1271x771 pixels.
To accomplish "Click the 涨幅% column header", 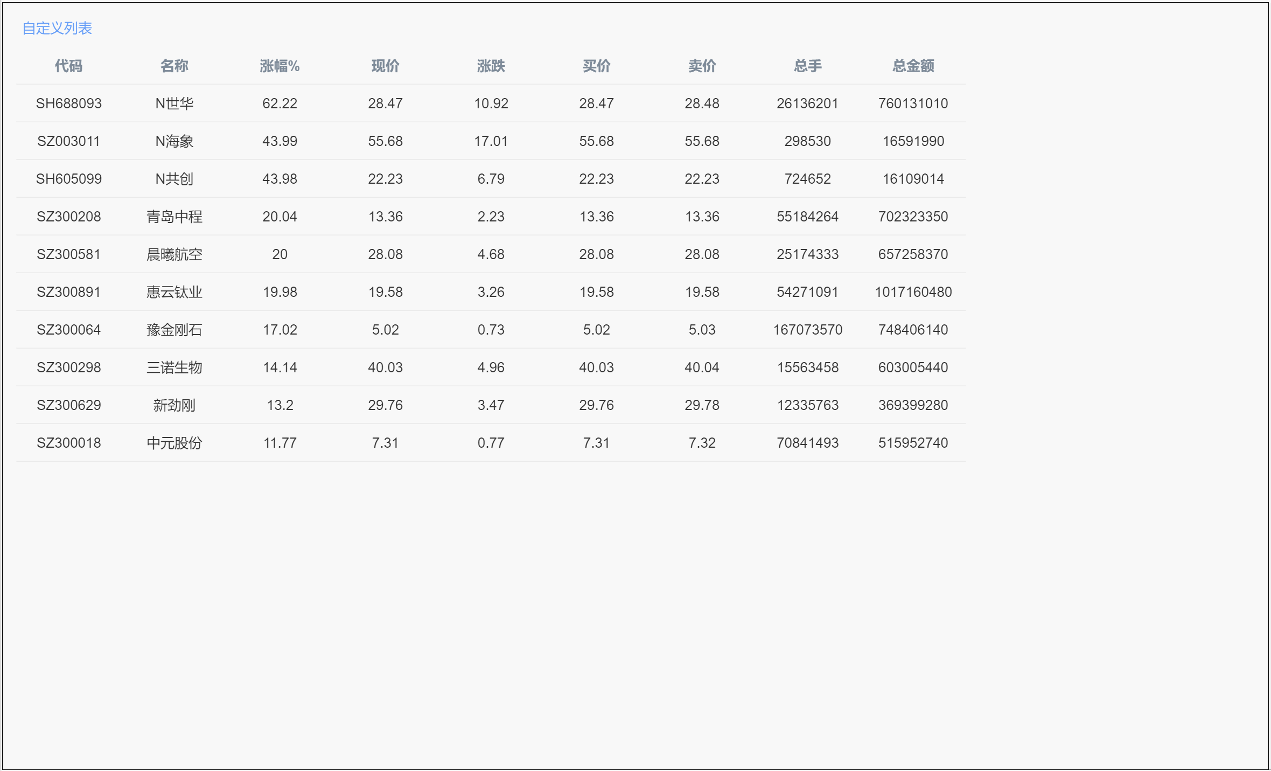I will (x=280, y=66).
